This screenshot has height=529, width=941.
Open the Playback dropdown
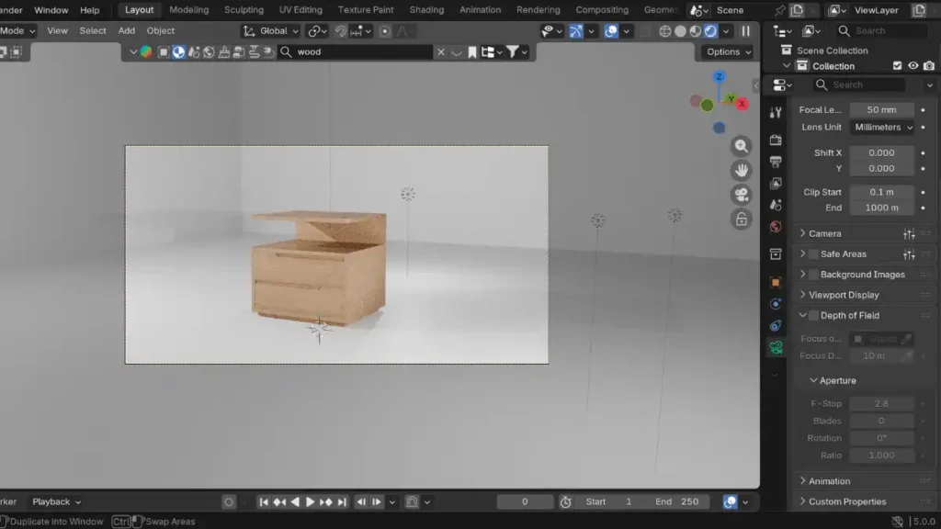click(x=56, y=502)
